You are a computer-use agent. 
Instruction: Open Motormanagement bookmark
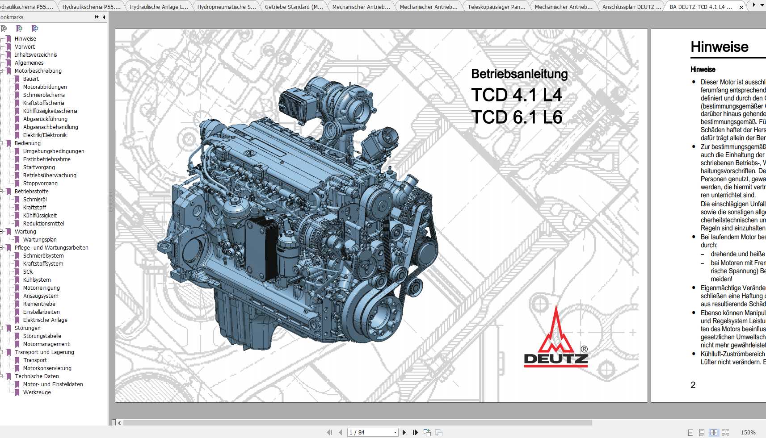coord(46,344)
